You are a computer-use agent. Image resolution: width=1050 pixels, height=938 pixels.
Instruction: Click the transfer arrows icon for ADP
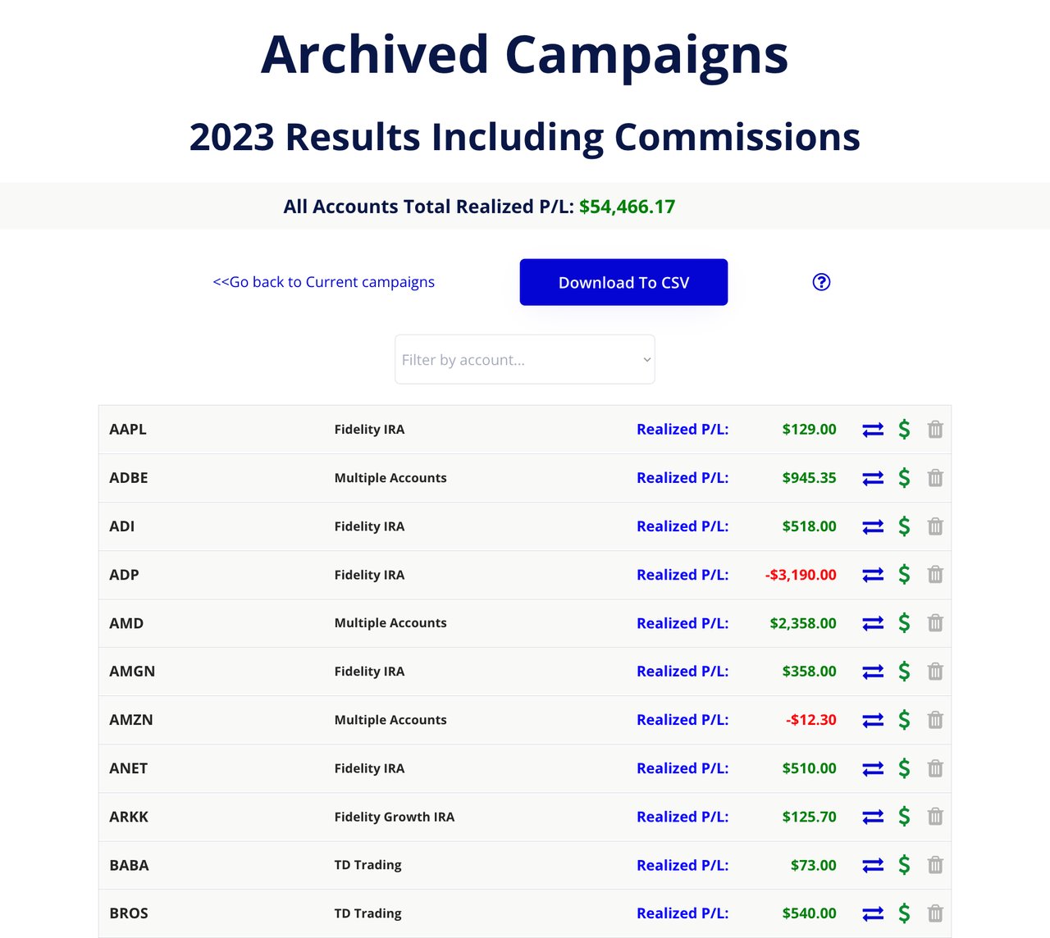(x=873, y=575)
